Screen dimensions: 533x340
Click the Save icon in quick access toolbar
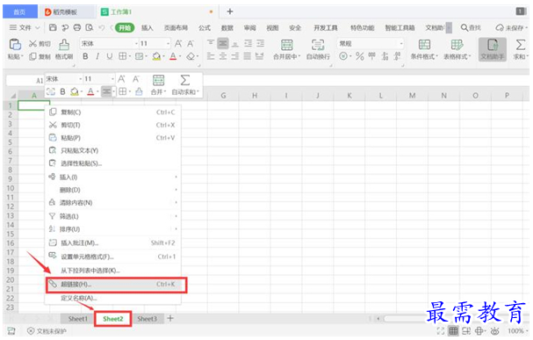(x=53, y=27)
